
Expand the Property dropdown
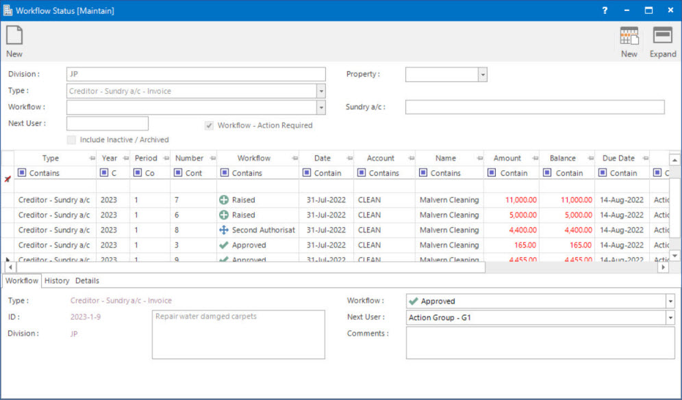[x=482, y=75]
